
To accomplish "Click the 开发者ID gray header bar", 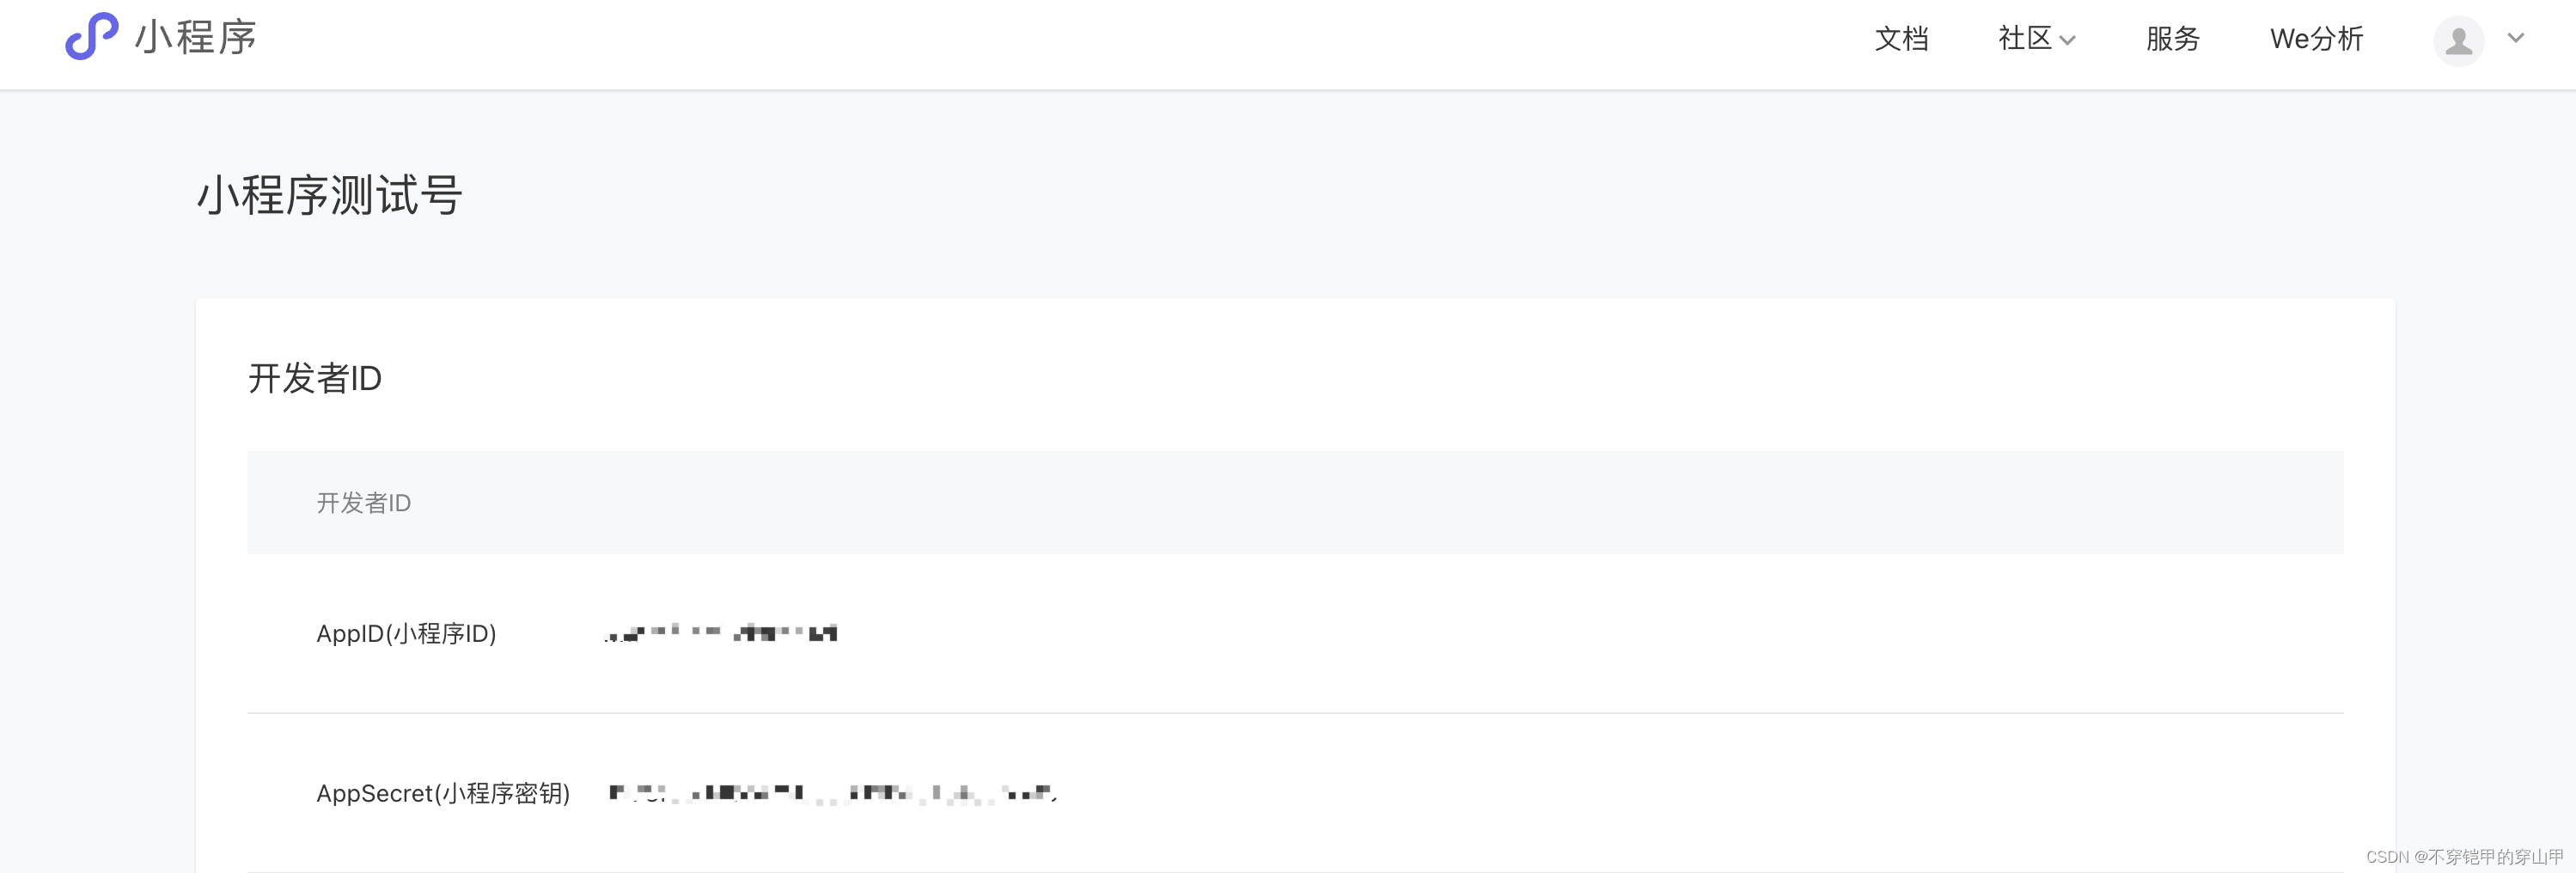I will (x=364, y=502).
